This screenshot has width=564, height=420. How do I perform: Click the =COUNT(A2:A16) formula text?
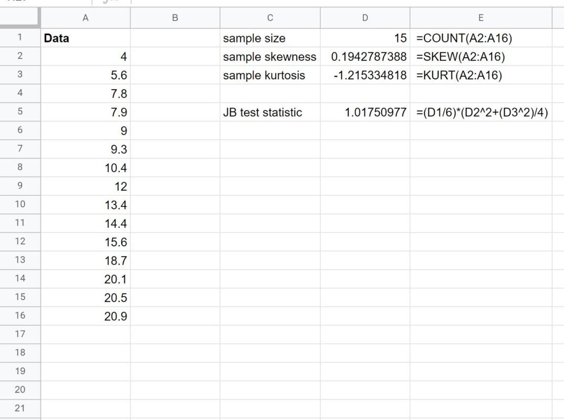[x=464, y=38]
